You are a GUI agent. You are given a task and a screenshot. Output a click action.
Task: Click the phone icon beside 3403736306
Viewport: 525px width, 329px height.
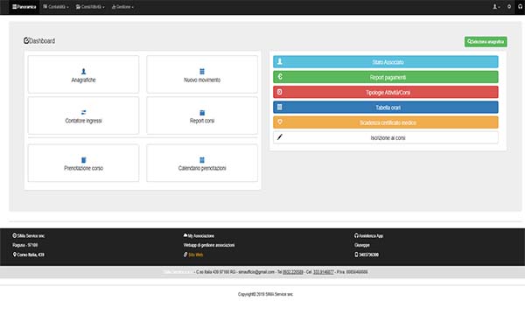(x=356, y=255)
